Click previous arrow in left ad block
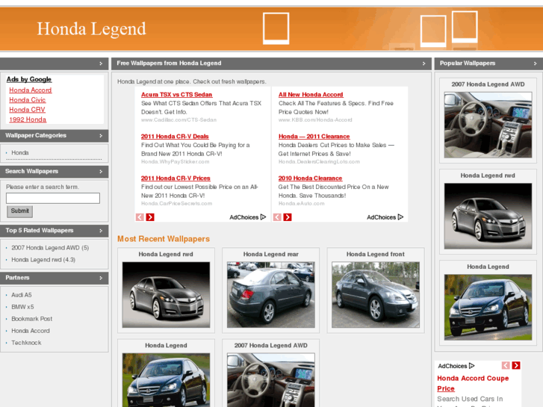543x407 pixels. click(x=140, y=217)
